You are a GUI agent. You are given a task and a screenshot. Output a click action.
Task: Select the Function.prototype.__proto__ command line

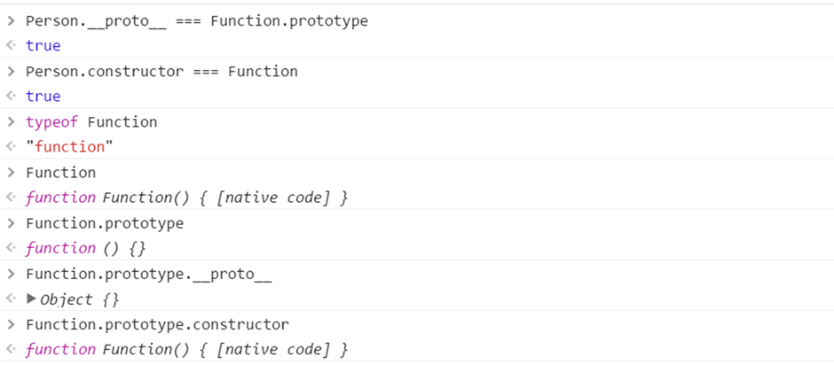click(x=148, y=274)
